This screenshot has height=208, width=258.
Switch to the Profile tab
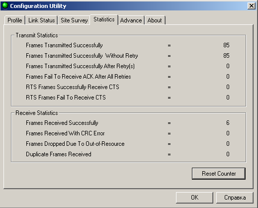[15, 20]
